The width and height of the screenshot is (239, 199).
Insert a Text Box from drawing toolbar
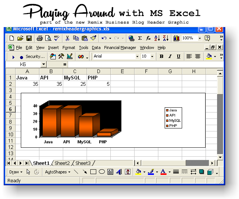tap(110, 172)
